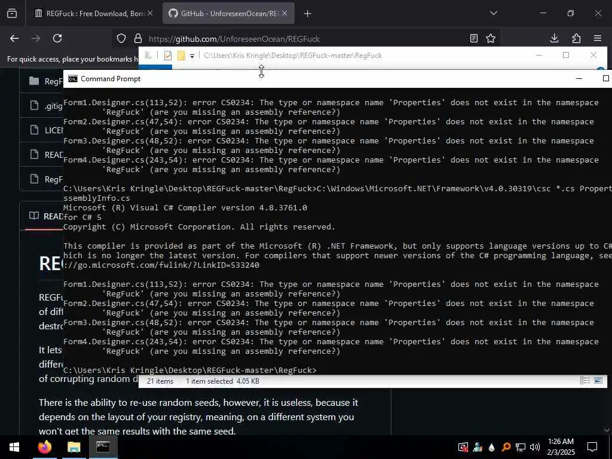This screenshot has height=459, width=612.
Task: Switch Explorer to details view icon
Action: tap(585, 381)
